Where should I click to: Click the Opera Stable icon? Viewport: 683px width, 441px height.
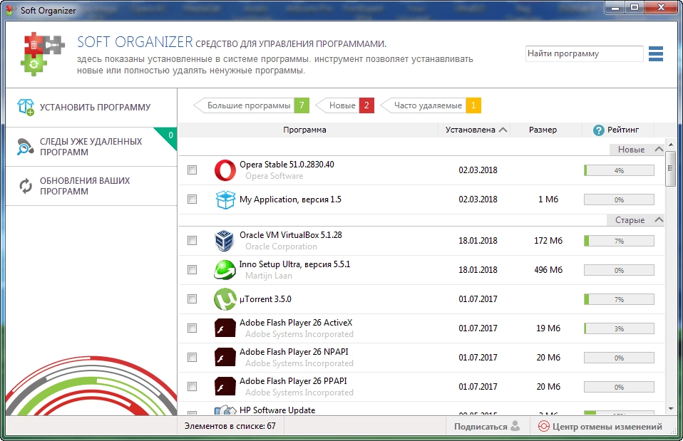225,170
